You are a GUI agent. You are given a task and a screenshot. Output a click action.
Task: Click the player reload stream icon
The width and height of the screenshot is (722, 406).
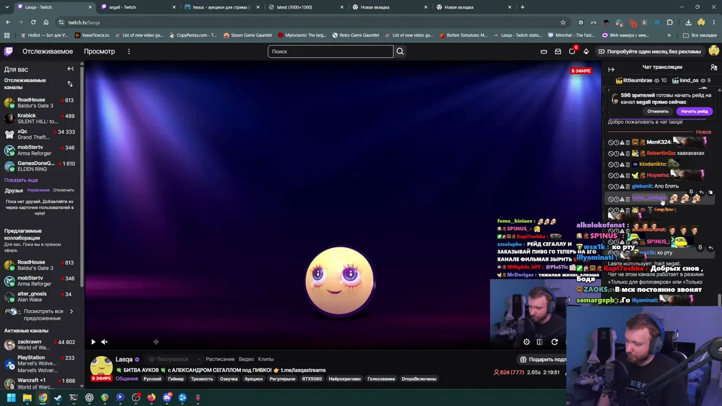[554, 342]
